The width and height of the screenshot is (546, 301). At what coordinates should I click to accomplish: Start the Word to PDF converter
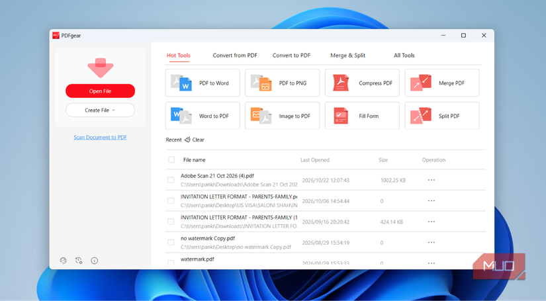point(203,116)
